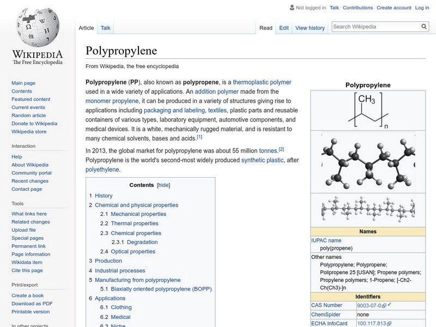The height and width of the screenshot is (327, 436).
Task: Follow the synthetic plastic link
Action: [262, 160]
